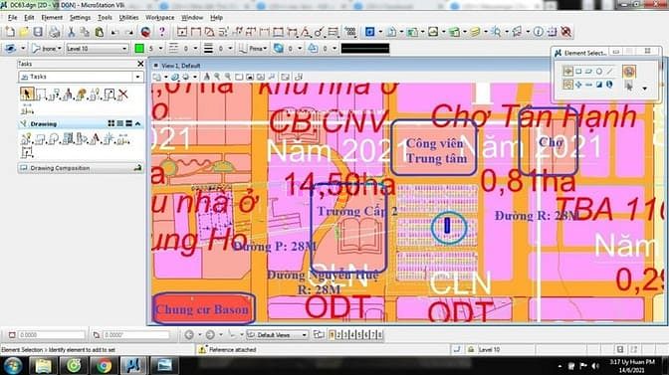
Task: Click the Zoom Out icon in View 1 toolbar
Action: (228, 77)
